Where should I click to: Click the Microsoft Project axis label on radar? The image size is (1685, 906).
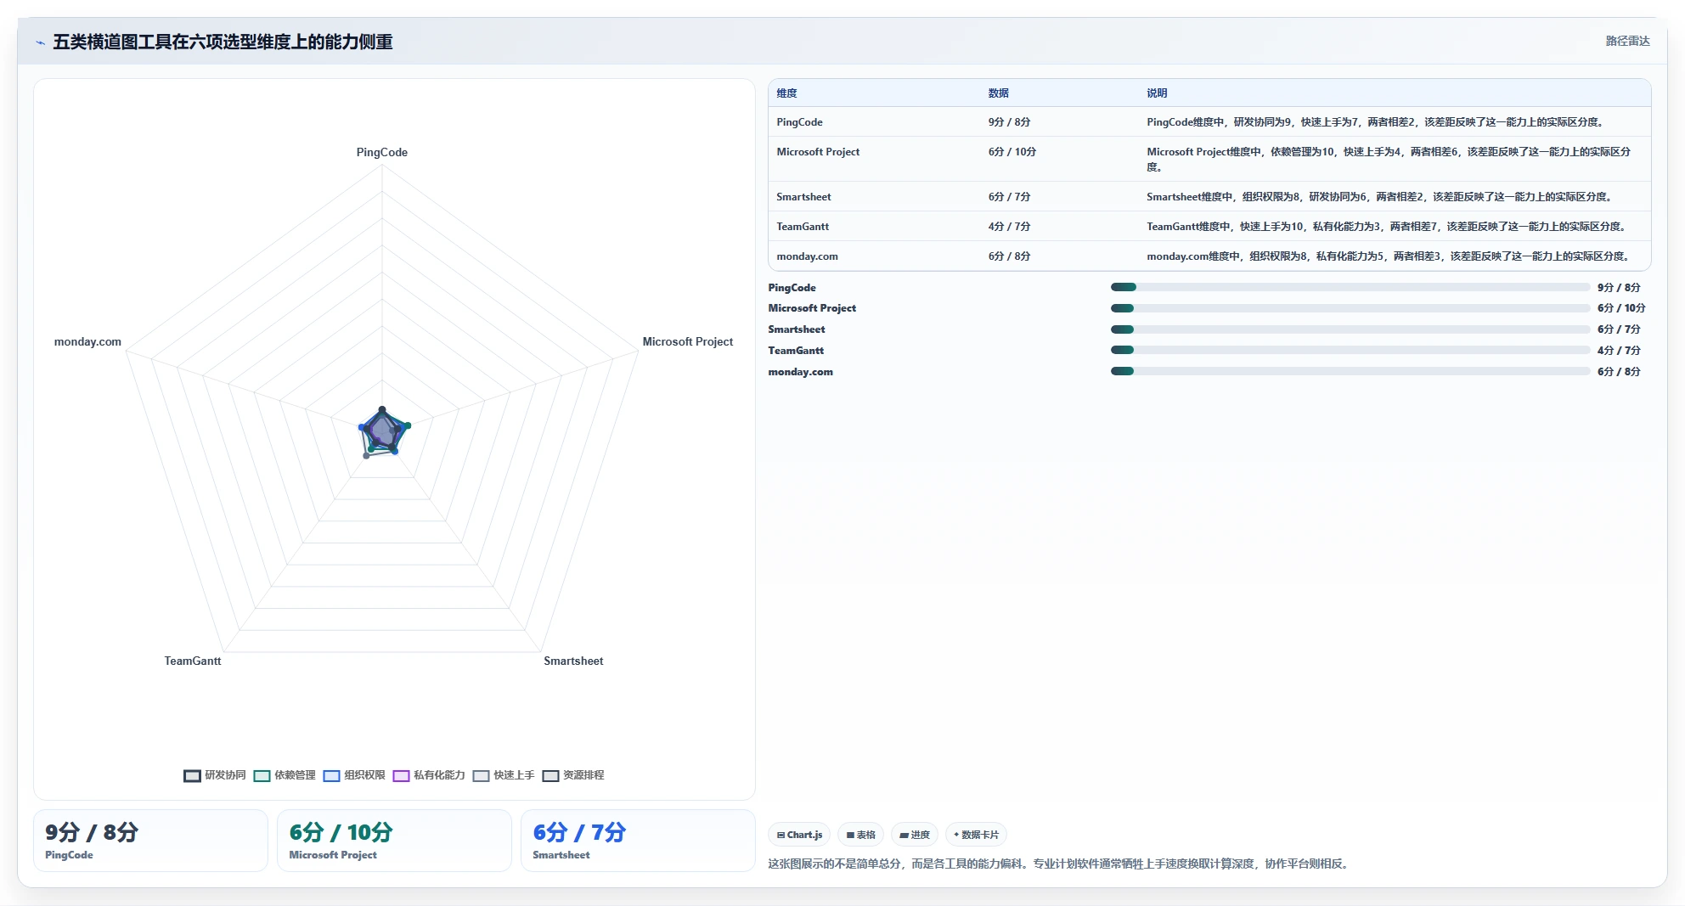688,342
